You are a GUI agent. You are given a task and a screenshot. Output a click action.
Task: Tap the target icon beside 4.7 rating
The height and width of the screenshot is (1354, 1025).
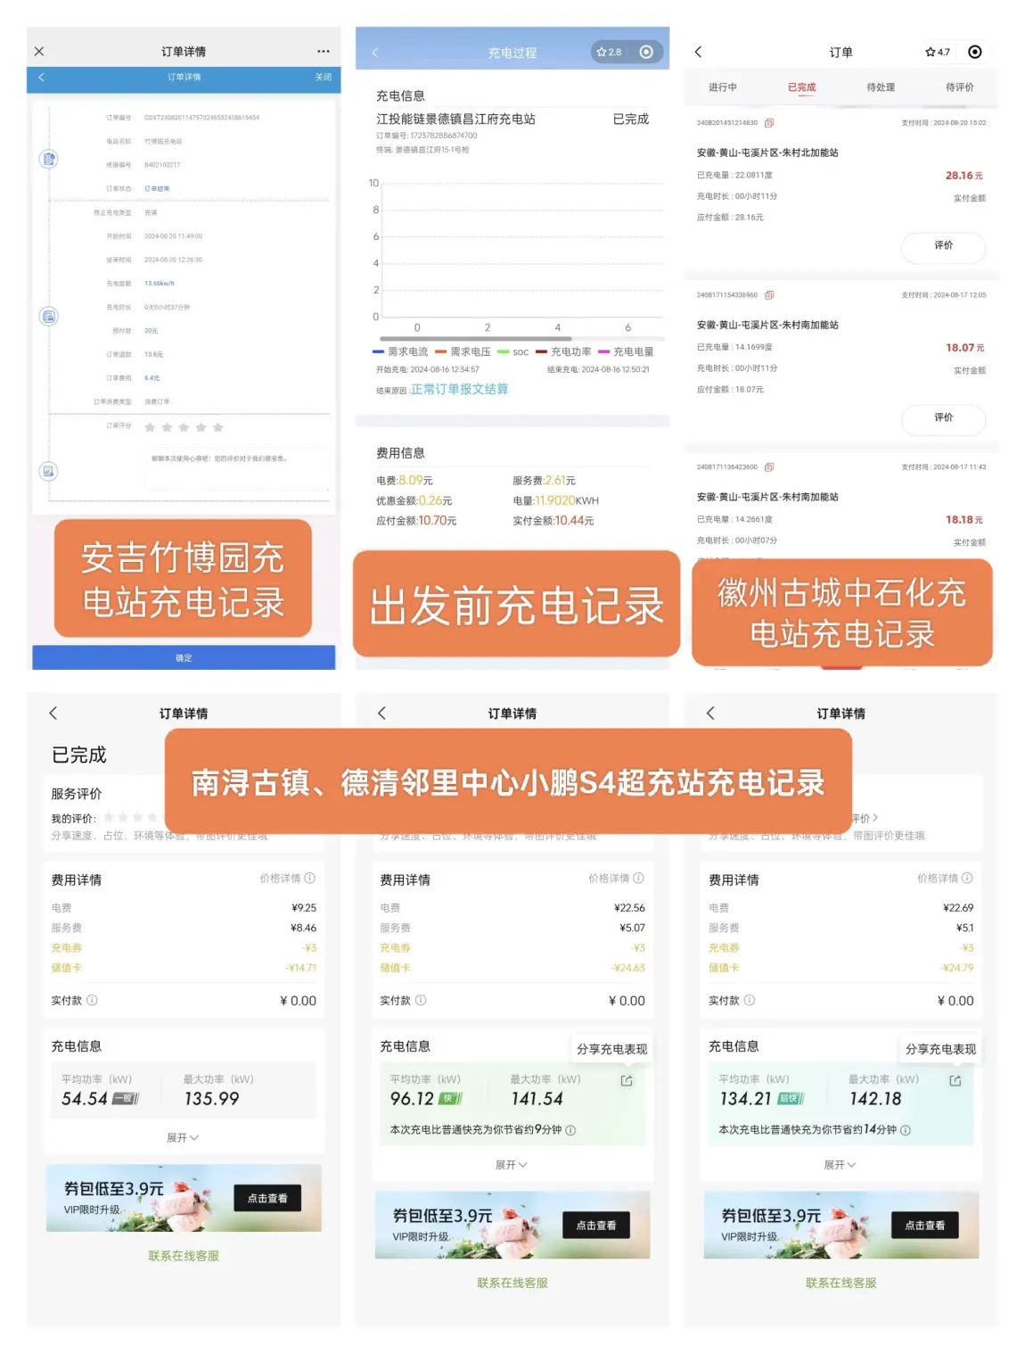click(975, 53)
